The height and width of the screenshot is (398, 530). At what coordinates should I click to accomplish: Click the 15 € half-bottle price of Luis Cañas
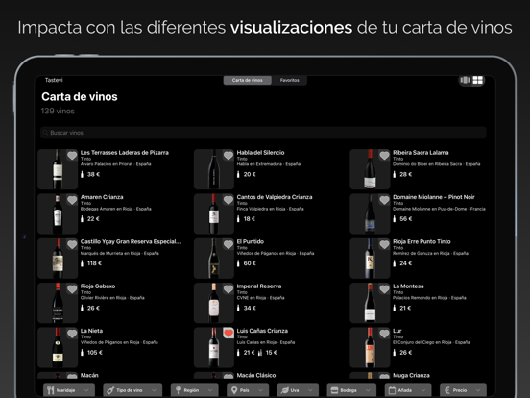[x=271, y=352]
